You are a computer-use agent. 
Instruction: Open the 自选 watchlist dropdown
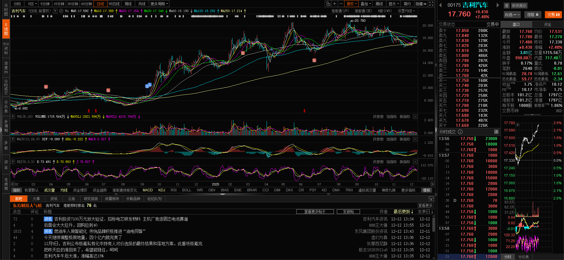point(512,14)
